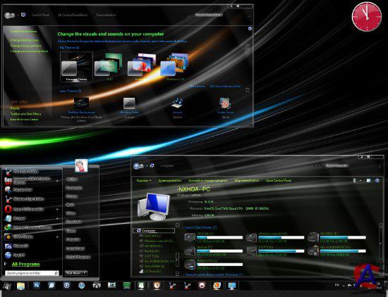
Task: Expand All Programs in the Start menu
Action: click(x=25, y=264)
